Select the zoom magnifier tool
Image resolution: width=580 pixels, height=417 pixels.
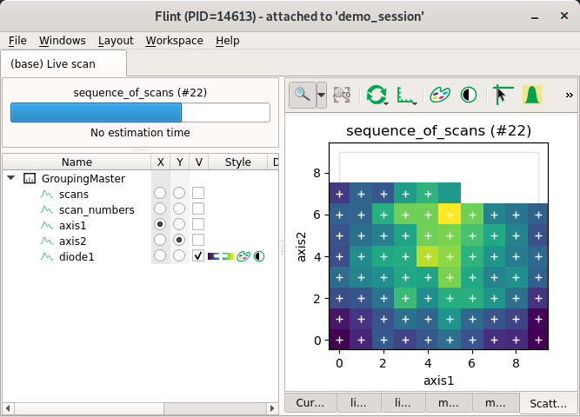tap(303, 95)
